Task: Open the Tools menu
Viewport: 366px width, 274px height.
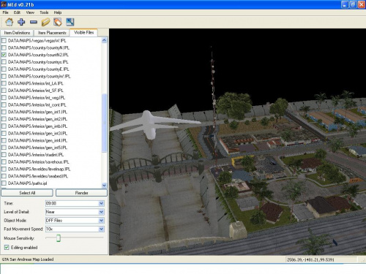Action: tap(44, 12)
